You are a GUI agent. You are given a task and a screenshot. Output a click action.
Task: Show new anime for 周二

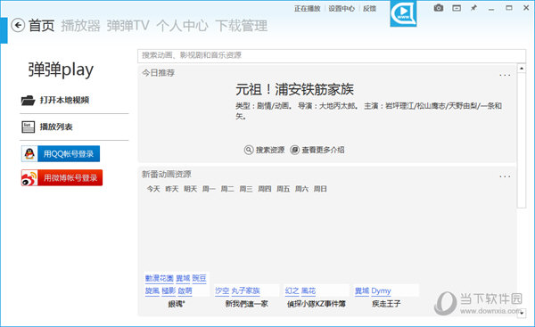(x=227, y=189)
